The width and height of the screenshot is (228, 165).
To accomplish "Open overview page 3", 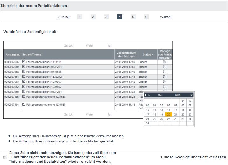I will coord(106,17).
